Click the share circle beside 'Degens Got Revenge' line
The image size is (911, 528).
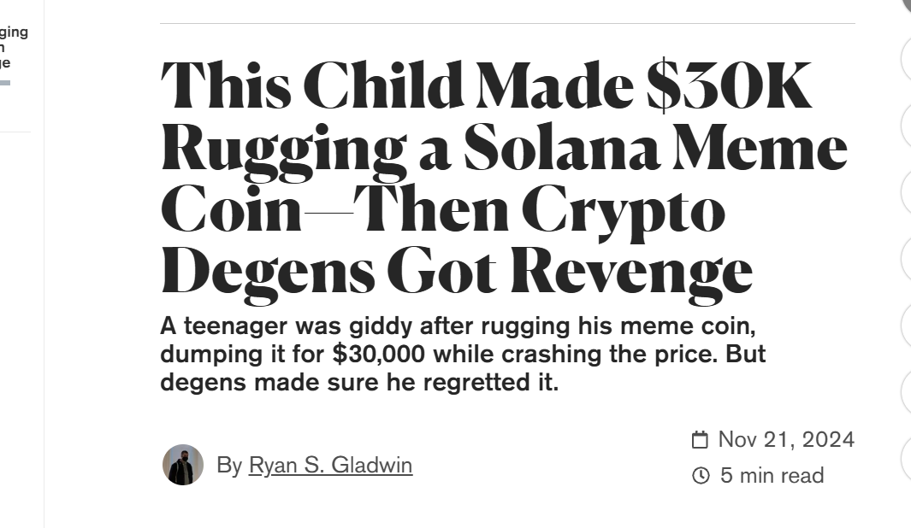[x=907, y=259]
